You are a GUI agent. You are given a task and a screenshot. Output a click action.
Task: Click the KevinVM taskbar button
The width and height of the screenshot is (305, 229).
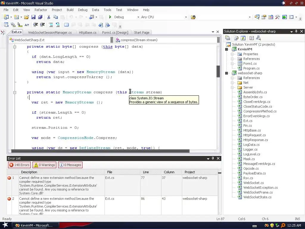tap(35, 225)
